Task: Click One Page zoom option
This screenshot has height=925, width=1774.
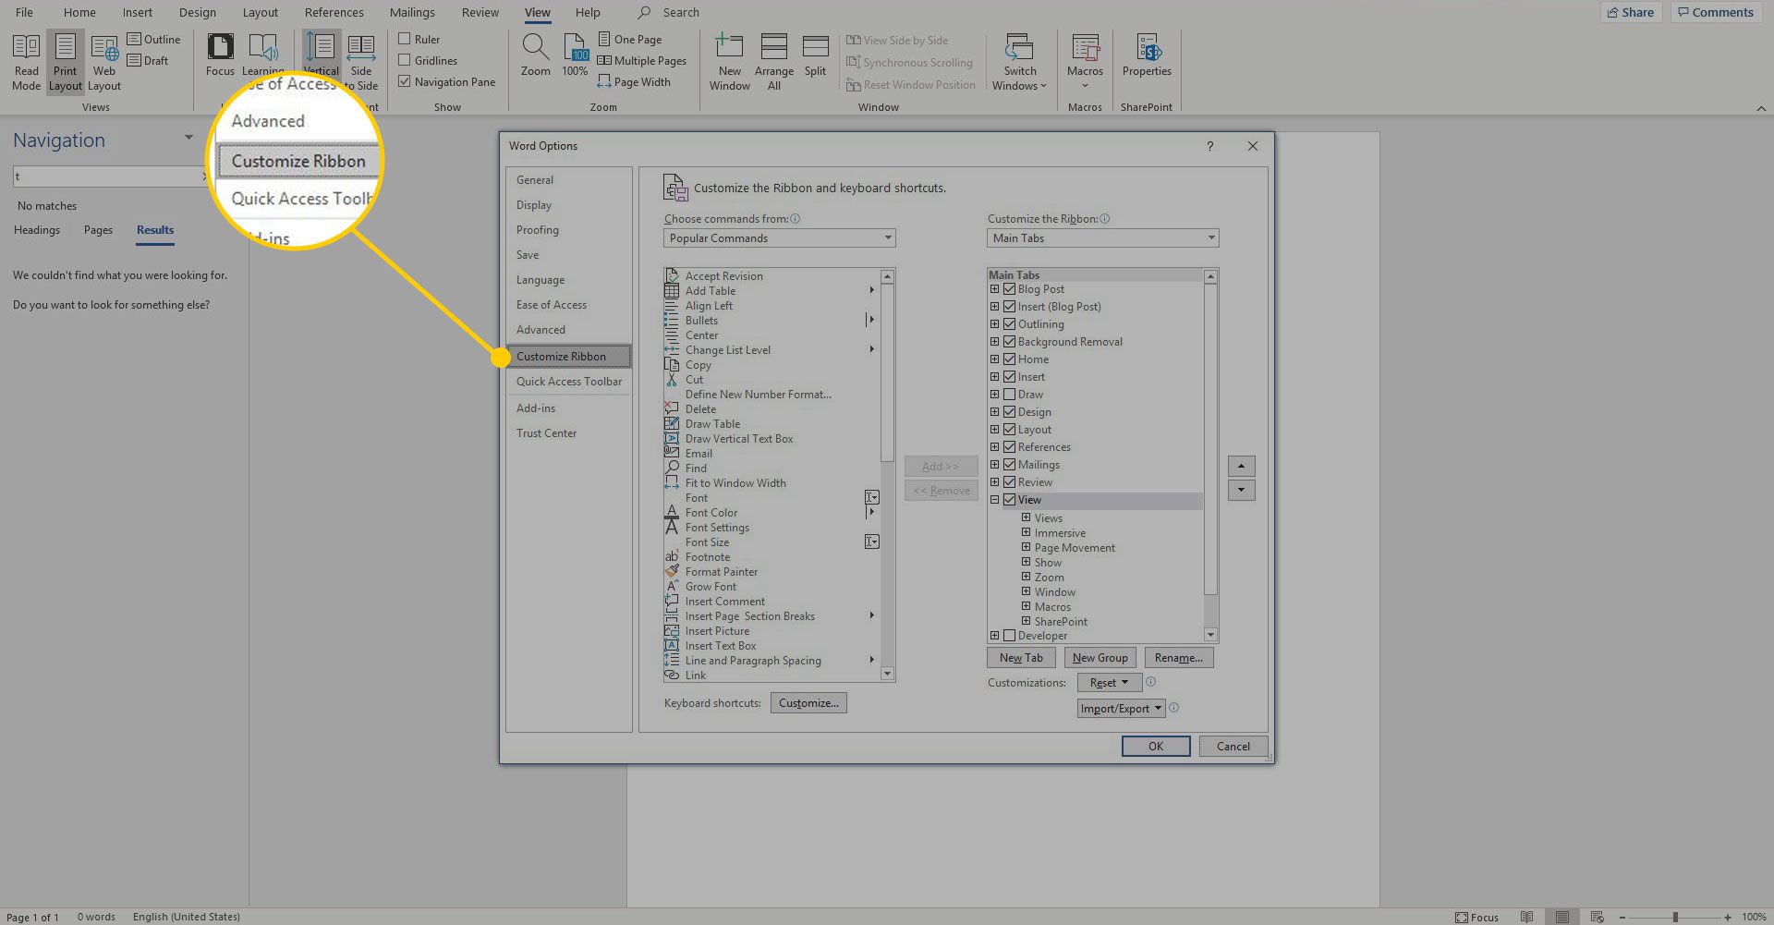Action: click(x=630, y=40)
